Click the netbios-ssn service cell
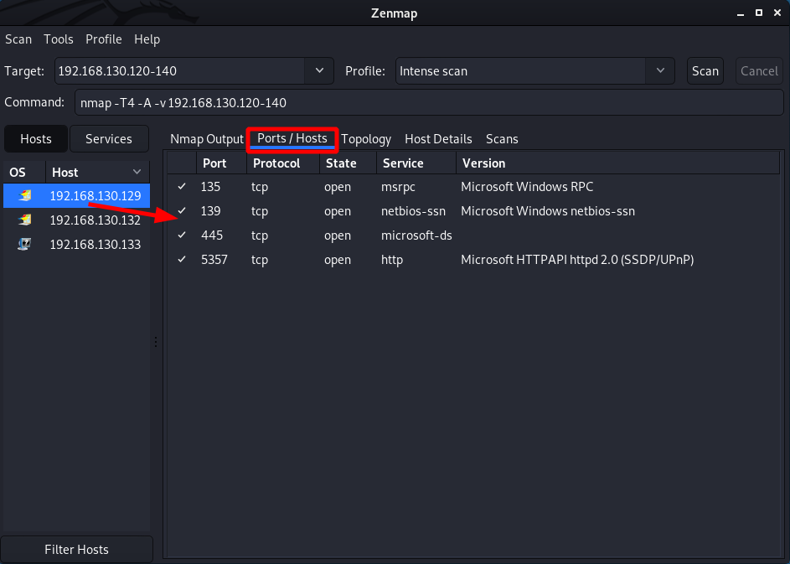This screenshot has height=564, width=790. tap(413, 210)
